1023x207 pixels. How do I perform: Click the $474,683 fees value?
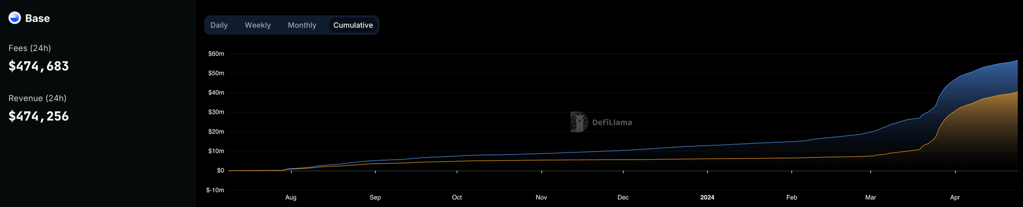click(39, 66)
